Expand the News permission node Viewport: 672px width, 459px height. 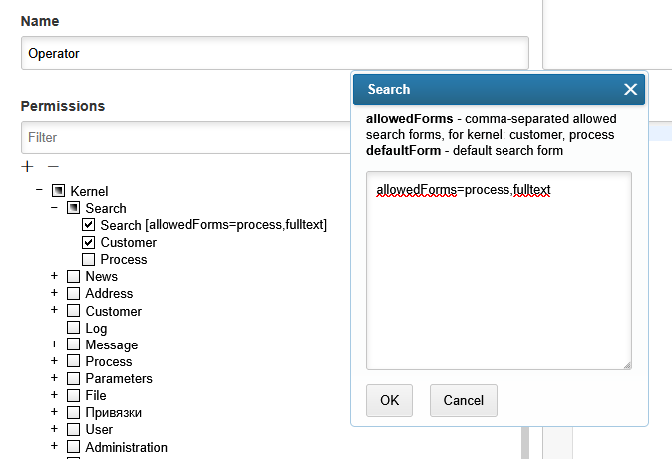click(54, 276)
